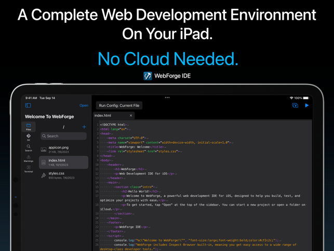Select the index.html editor tab
Viewport: 334px width, 251px height.
114,116
